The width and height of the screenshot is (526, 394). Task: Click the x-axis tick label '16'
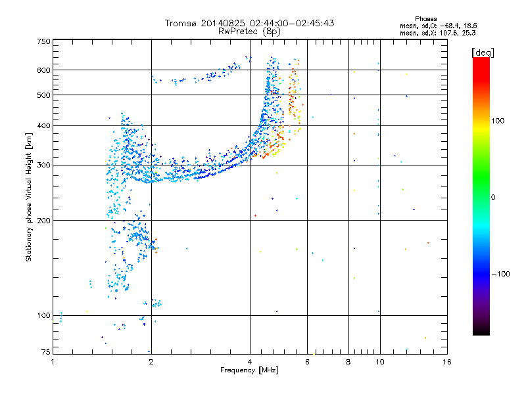pos(447,362)
